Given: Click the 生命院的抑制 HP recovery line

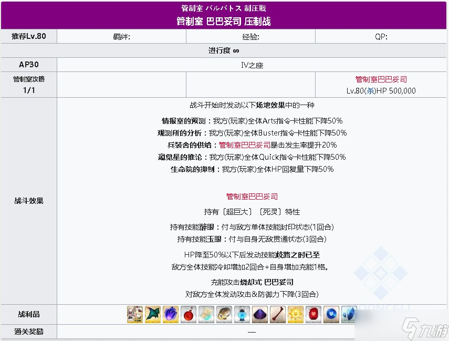Looking at the screenshot, I should [x=252, y=169].
